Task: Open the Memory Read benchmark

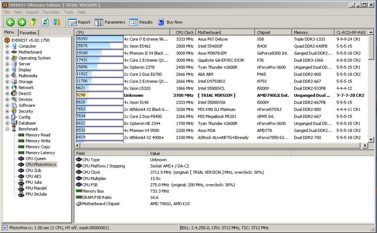Action: 38,135
